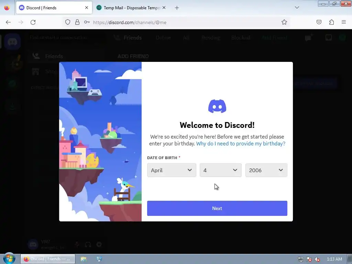Click the Next button
The width and height of the screenshot is (352, 264).
click(x=217, y=208)
